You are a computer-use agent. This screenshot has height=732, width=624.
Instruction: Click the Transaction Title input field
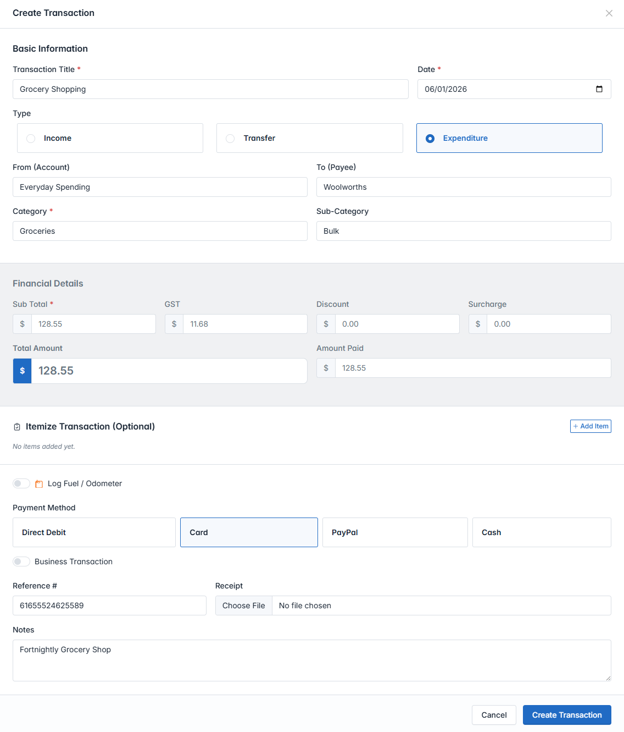pos(210,89)
